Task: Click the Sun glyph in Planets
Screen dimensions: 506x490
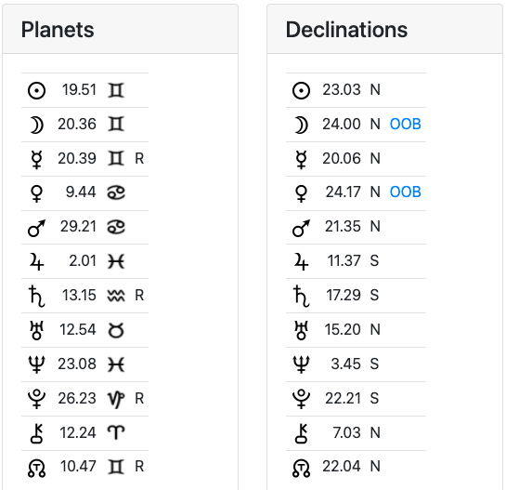Action: pos(36,90)
